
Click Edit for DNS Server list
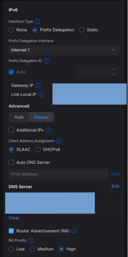[115, 186]
